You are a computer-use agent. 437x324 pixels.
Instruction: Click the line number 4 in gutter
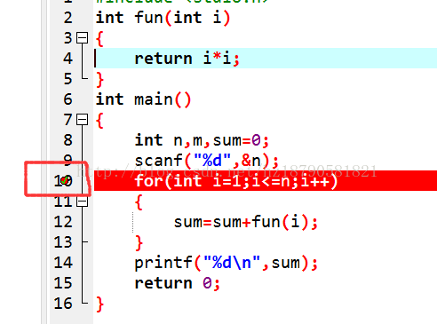click(68, 59)
